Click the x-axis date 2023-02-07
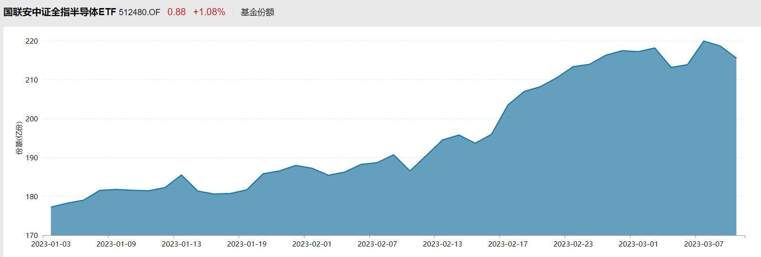Screen dimensions: 761x257 (377, 244)
